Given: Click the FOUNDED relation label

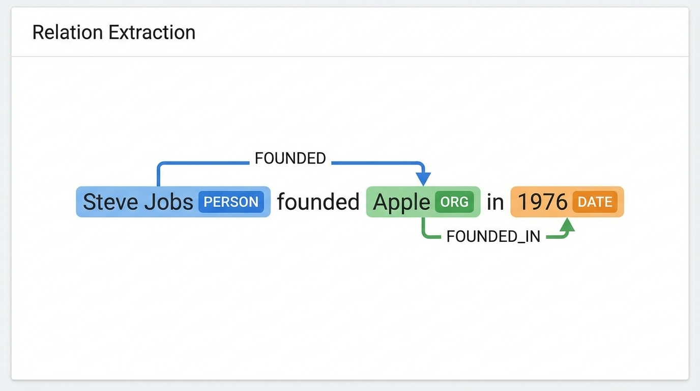Looking at the screenshot, I should (290, 158).
